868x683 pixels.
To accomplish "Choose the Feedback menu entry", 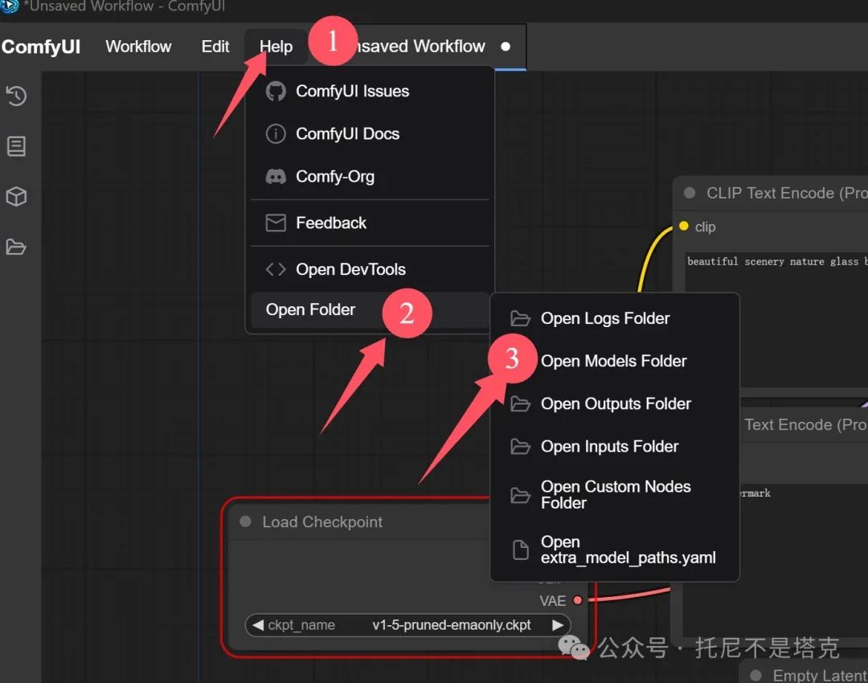I will pos(370,223).
